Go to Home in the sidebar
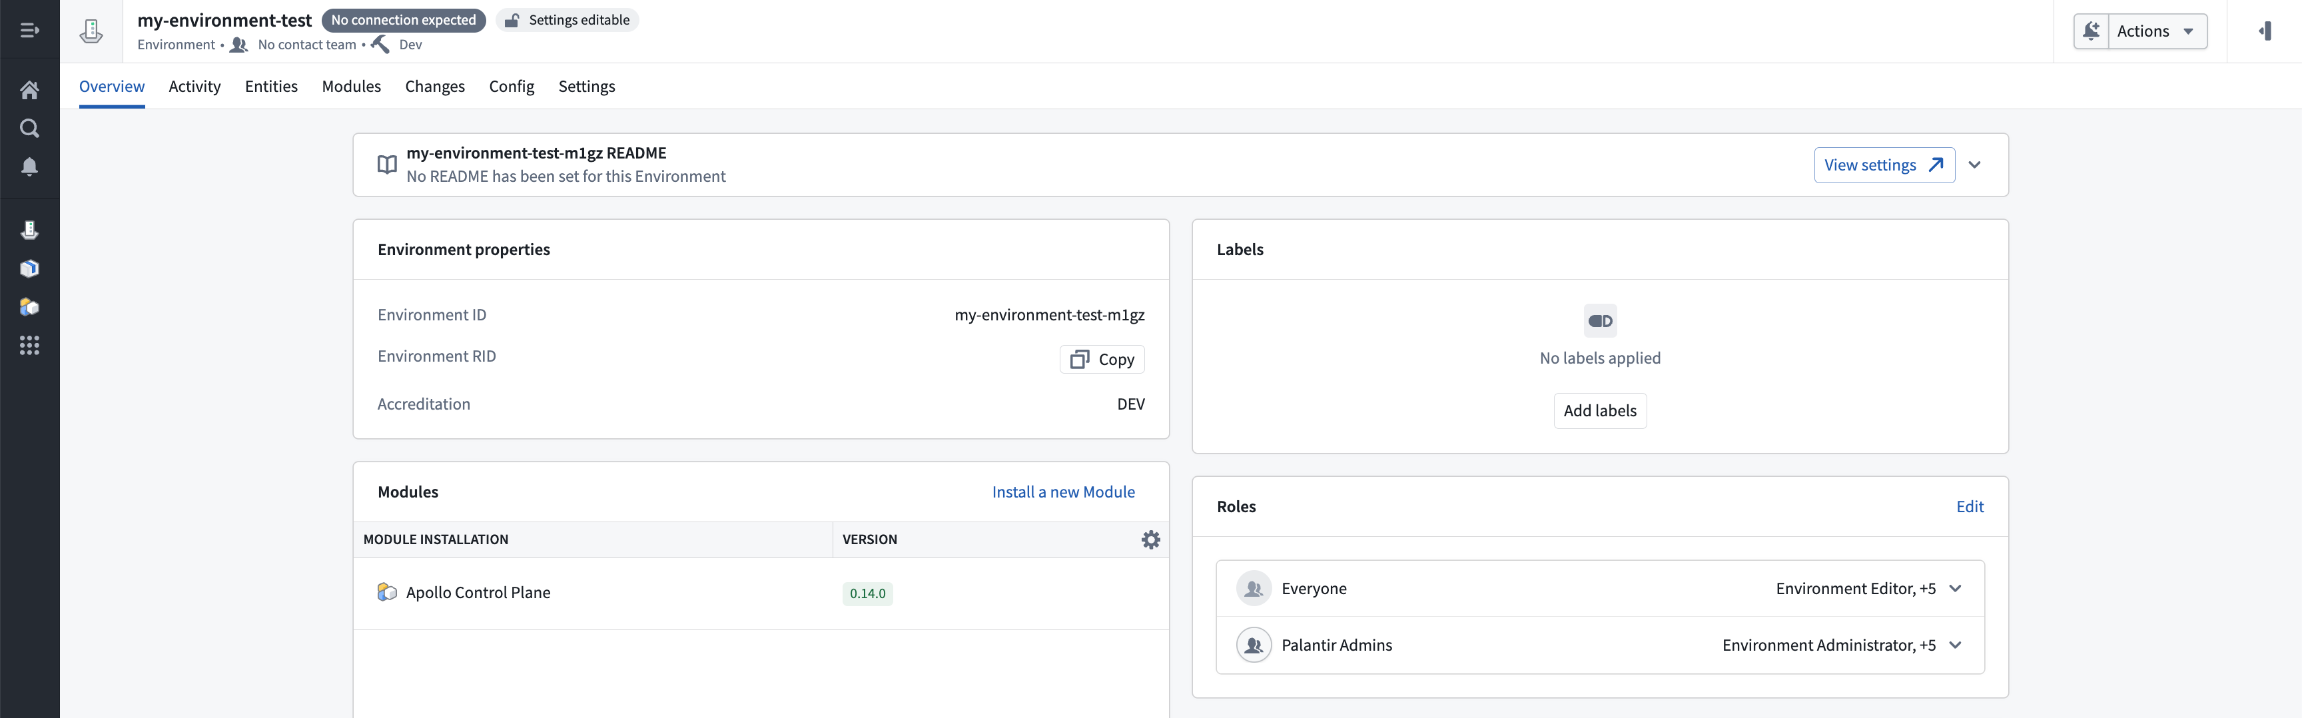Viewport: 2302px width, 718px height. [x=29, y=90]
